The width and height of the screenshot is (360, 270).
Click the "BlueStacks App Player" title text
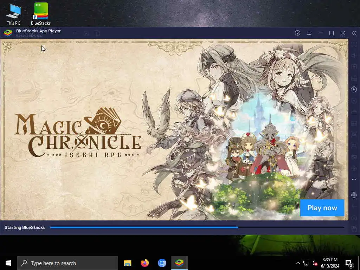38,31
